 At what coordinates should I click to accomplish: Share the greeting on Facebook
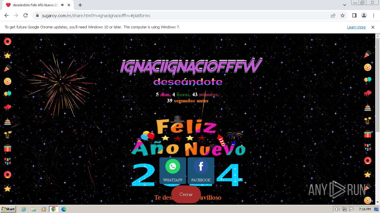pos(201,170)
